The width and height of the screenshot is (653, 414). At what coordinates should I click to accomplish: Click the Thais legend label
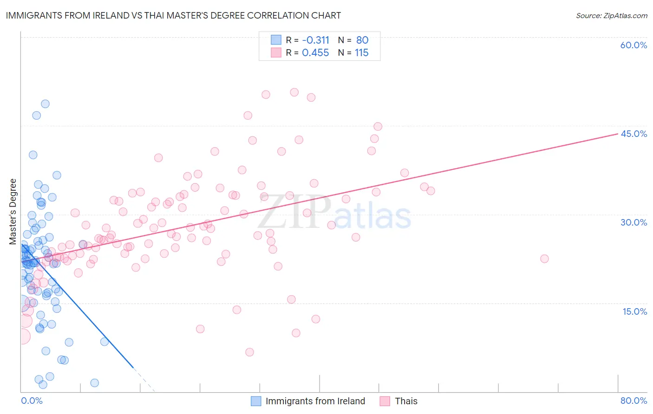pyautogui.click(x=406, y=401)
